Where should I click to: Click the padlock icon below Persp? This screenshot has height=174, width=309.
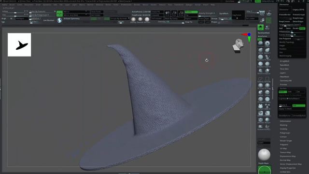coord(262,20)
